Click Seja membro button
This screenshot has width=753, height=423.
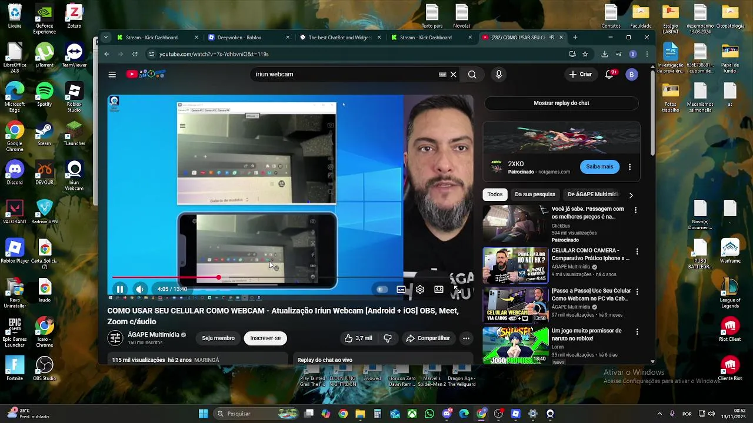coord(218,338)
